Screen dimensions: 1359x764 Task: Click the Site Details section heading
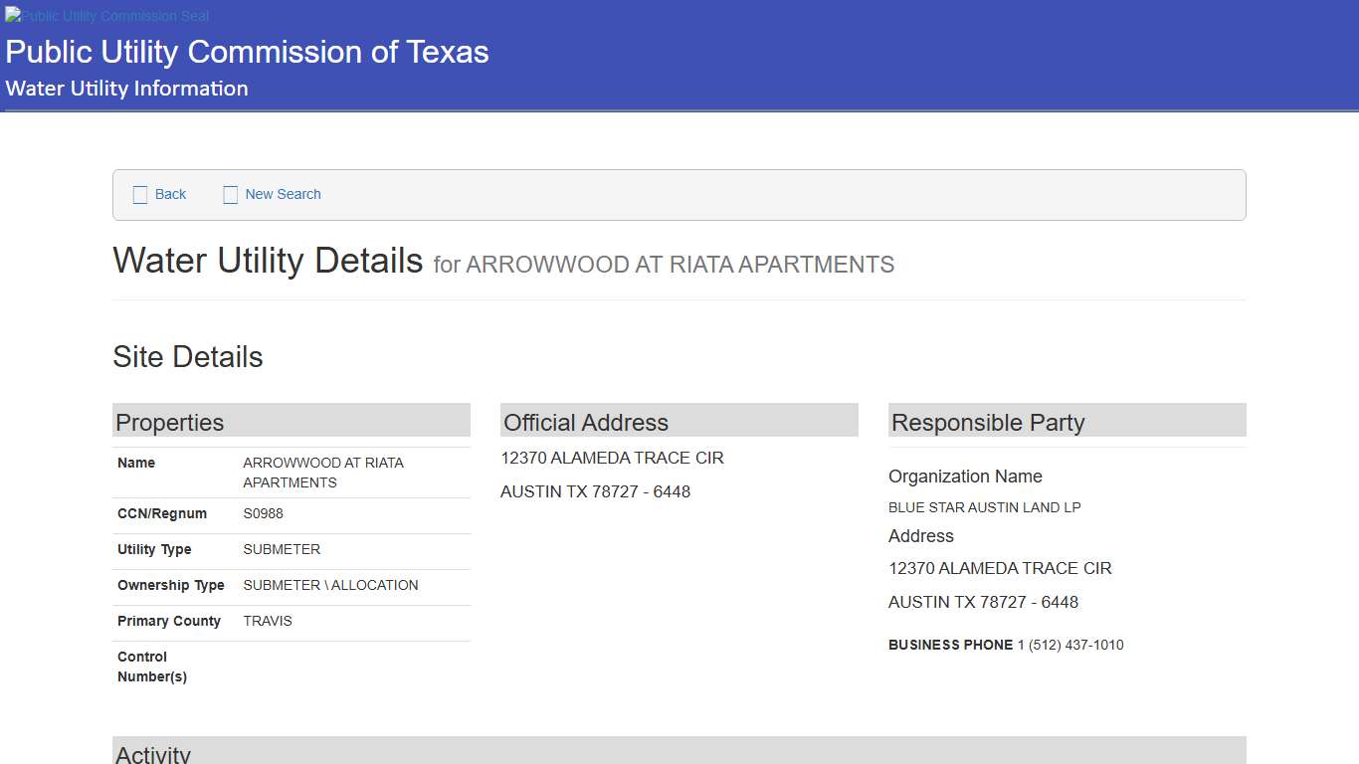coord(188,357)
